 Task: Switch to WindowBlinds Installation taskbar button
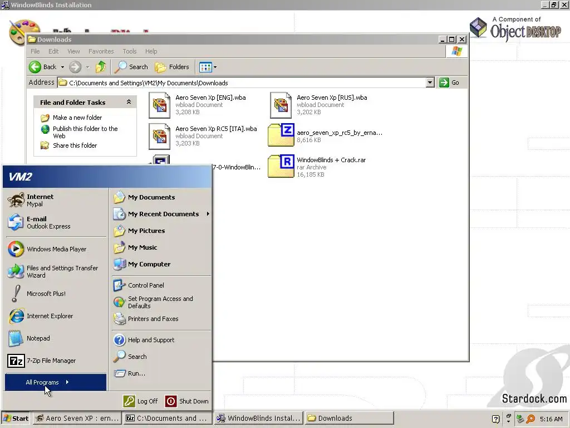tap(259, 419)
